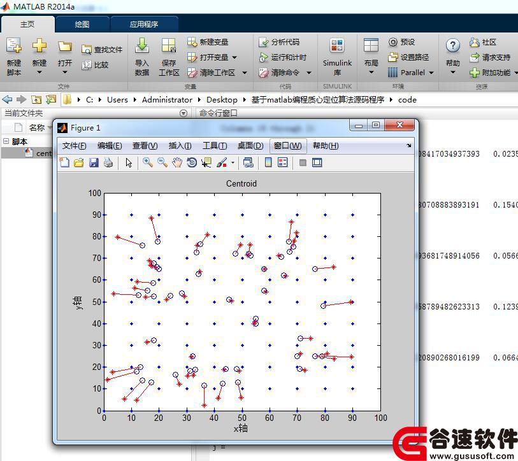The height and width of the screenshot is (461, 518).
Task: Switch to 应用程序 tab
Action: coord(144,24)
